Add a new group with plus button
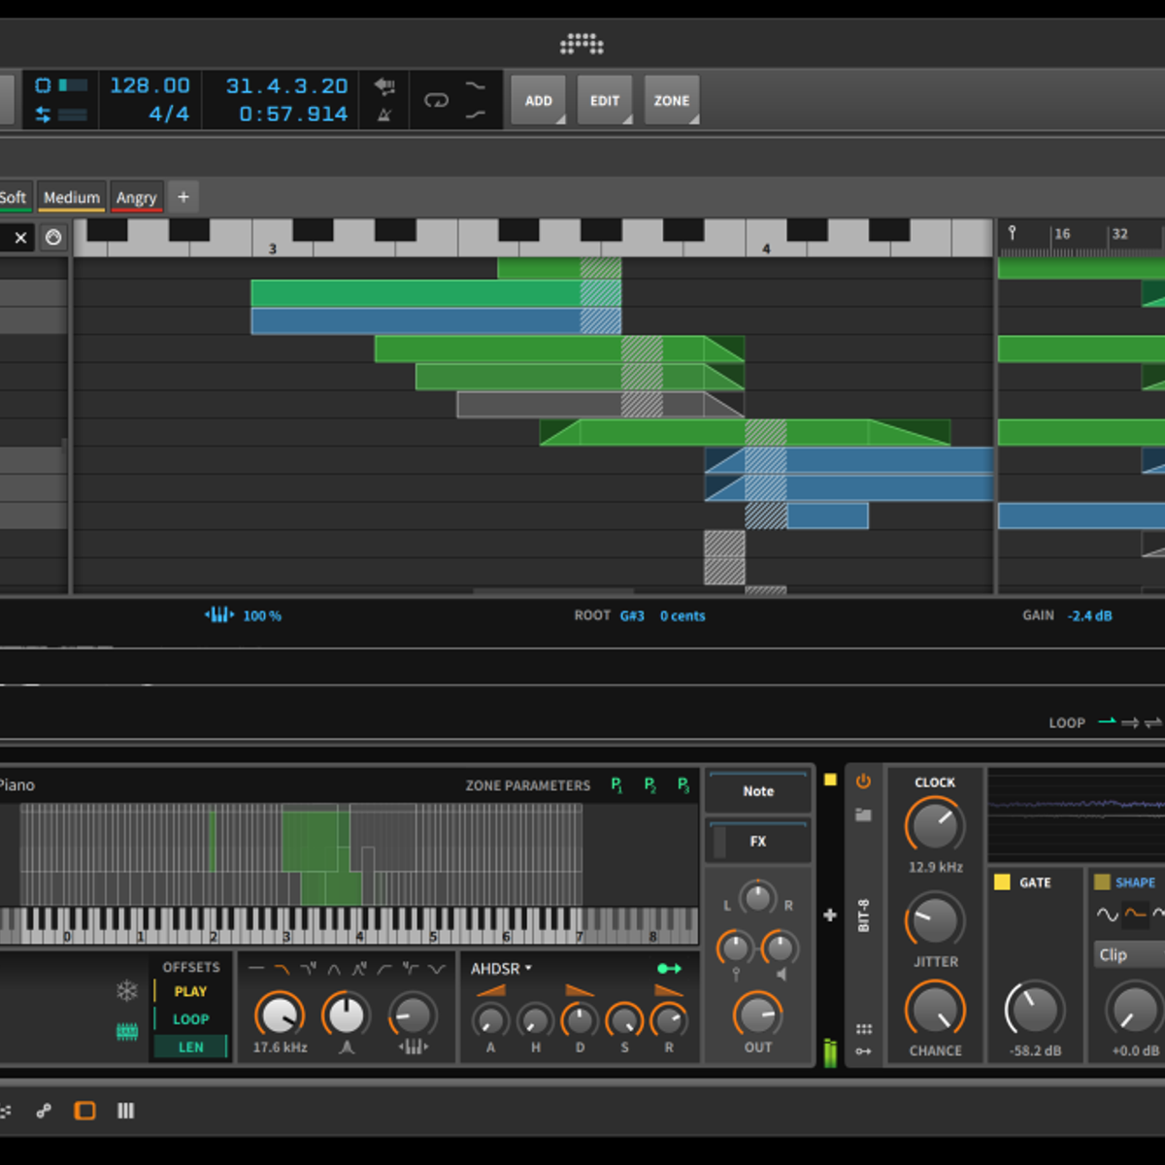 coord(183,197)
